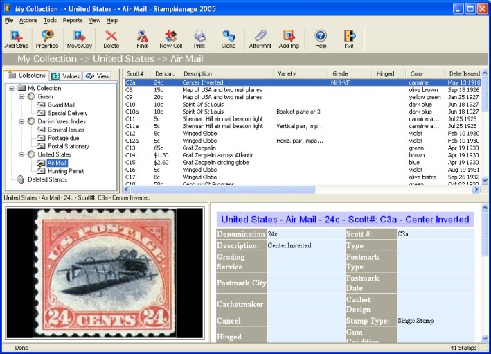Sort by Denom. column header
The height and width of the screenshot is (354, 491).
(x=165, y=73)
